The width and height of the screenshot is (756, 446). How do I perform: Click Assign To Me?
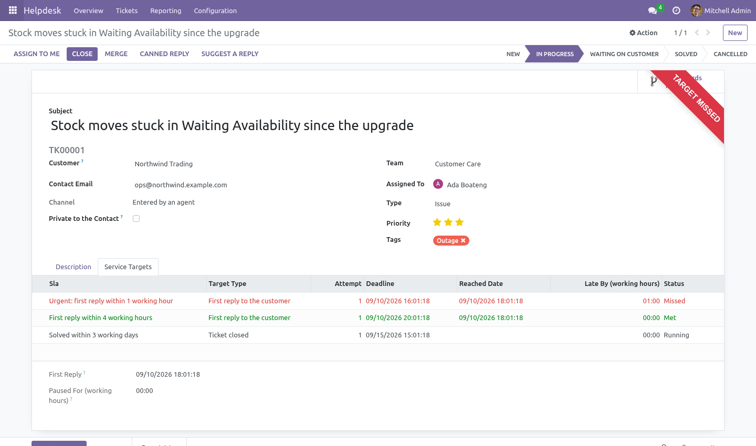(x=37, y=54)
